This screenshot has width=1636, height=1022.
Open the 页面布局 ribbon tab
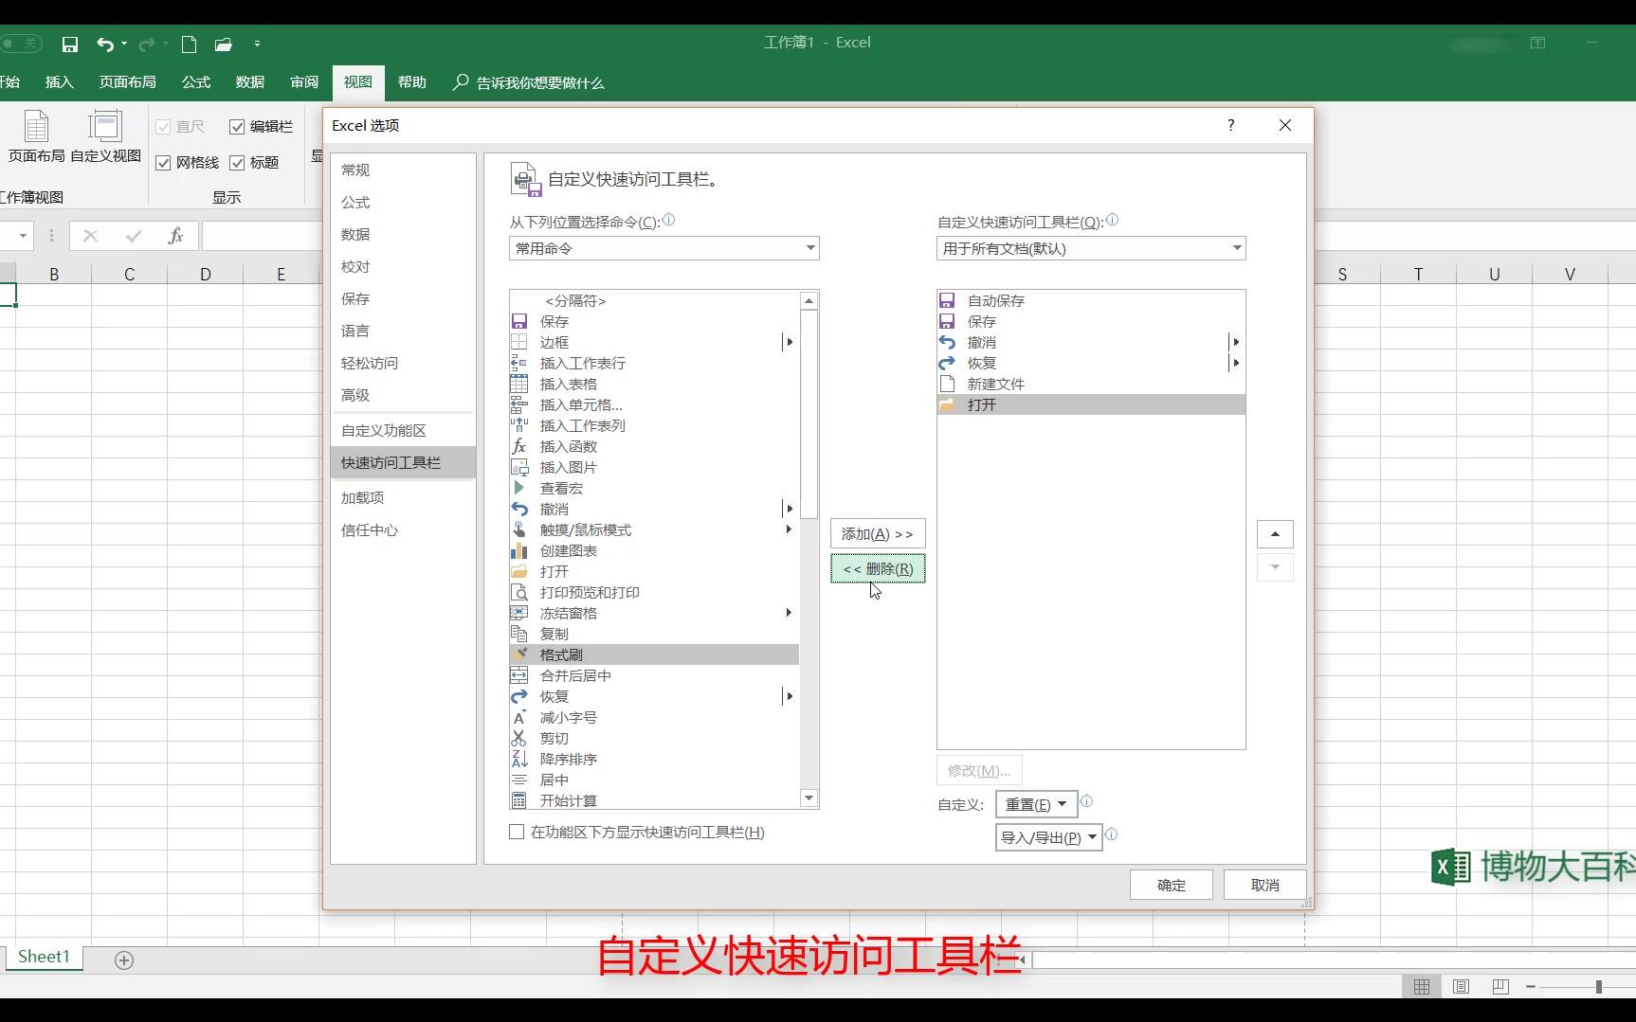(128, 82)
